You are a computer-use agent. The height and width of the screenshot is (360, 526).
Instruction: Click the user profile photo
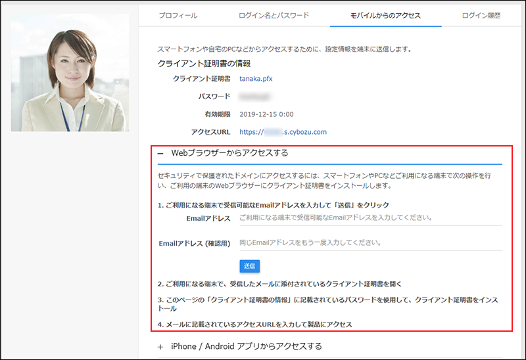pos(70,72)
